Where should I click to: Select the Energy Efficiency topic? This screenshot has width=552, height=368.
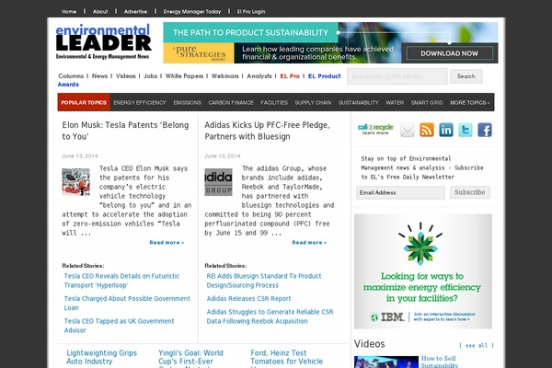tap(140, 102)
